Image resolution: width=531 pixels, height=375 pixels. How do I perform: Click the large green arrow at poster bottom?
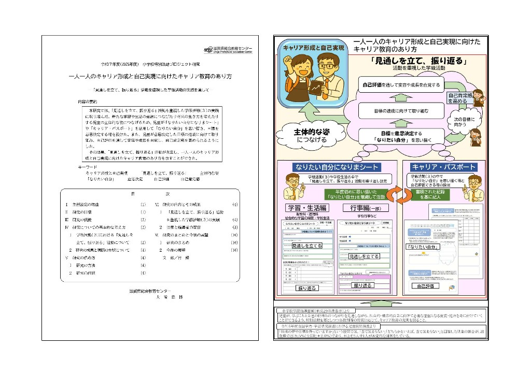380,304
